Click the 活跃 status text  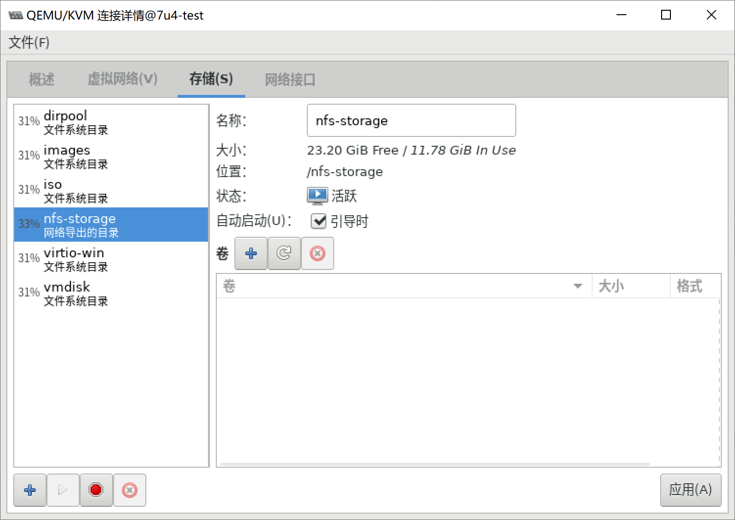(x=345, y=196)
